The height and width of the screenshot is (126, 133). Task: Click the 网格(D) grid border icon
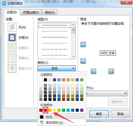(12, 58)
